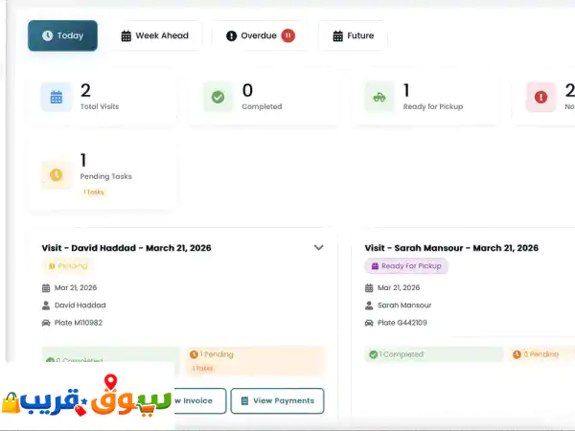Click the pickup icon in Ready For Pickup badge
575x431 pixels.
pyautogui.click(x=375, y=266)
